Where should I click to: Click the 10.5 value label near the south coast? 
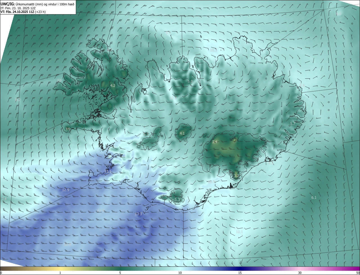click(211, 182)
